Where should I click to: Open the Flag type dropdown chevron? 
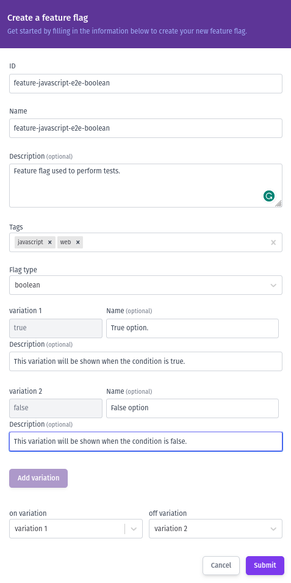click(x=273, y=286)
